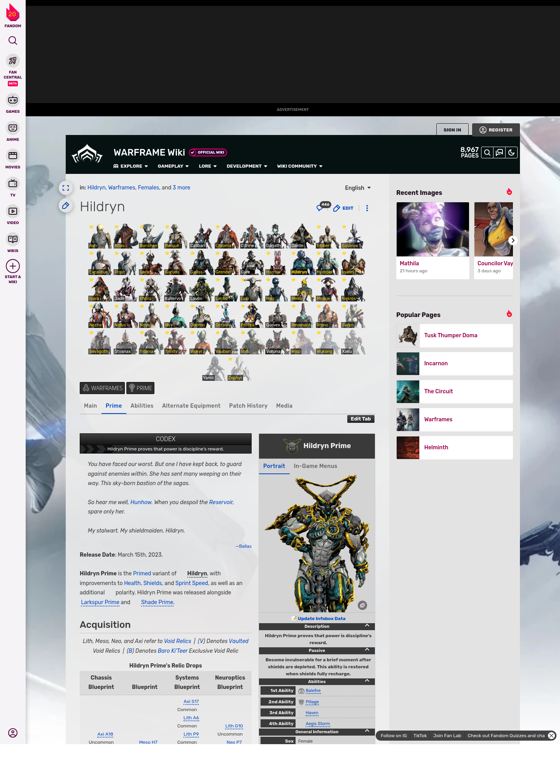Open the user profile icon in sidebar
The width and height of the screenshot is (560, 778).
pyautogui.click(x=13, y=733)
